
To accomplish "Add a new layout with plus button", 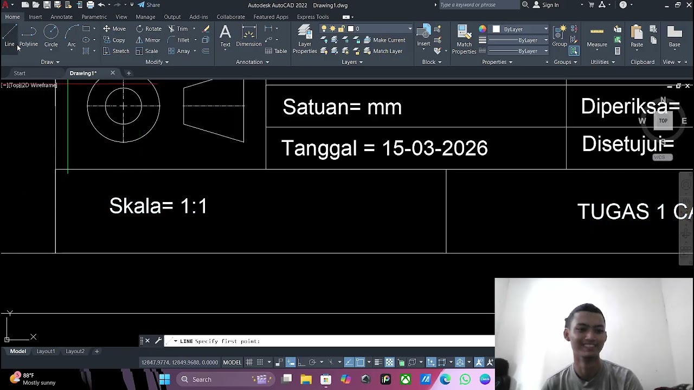I will (97, 351).
